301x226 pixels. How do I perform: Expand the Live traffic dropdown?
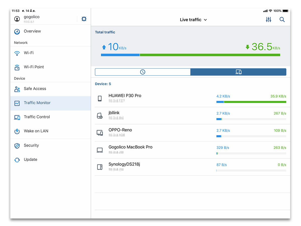[x=193, y=20]
